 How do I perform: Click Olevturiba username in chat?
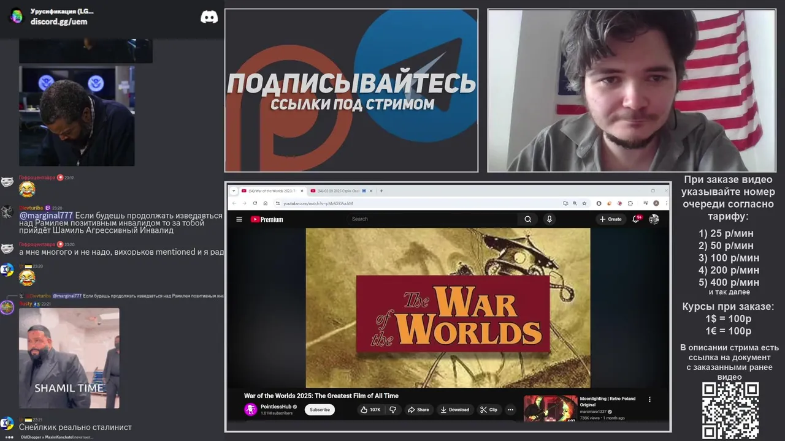31,208
